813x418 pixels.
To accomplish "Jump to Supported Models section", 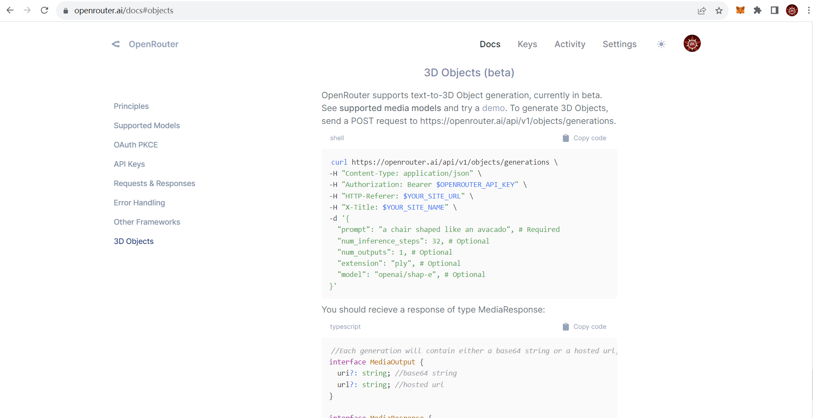I will (x=146, y=126).
